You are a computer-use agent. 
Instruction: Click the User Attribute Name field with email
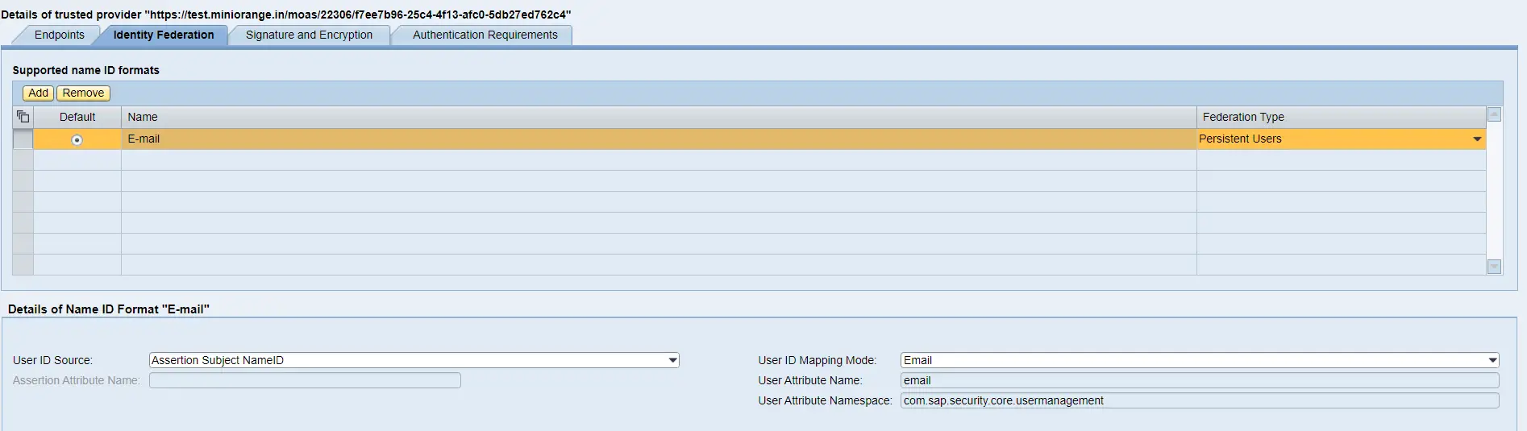(1200, 380)
